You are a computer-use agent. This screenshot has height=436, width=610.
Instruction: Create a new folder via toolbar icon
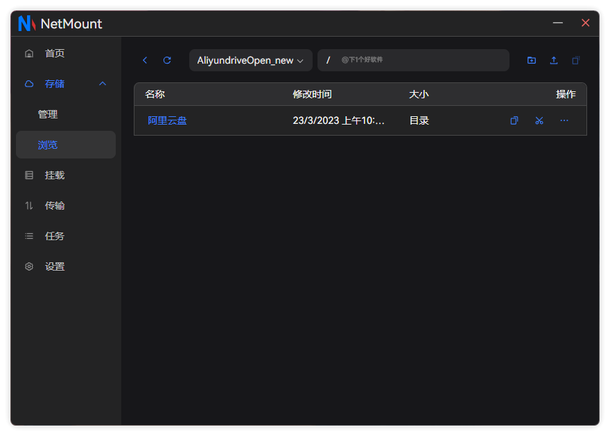point(532,60)
